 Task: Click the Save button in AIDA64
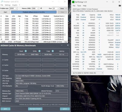[x=5, y=109]
